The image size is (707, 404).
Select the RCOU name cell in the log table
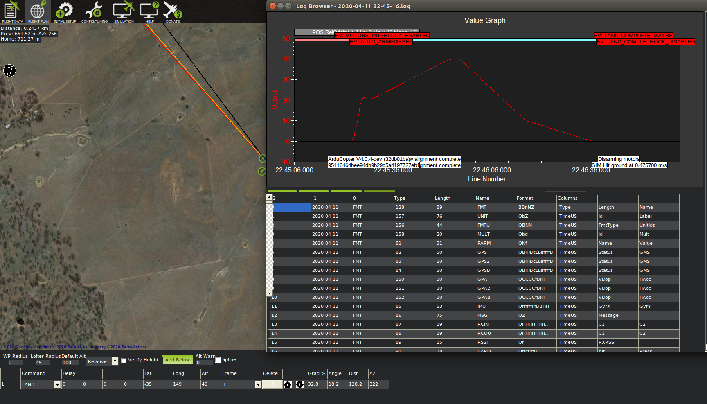tap(495, 334)
